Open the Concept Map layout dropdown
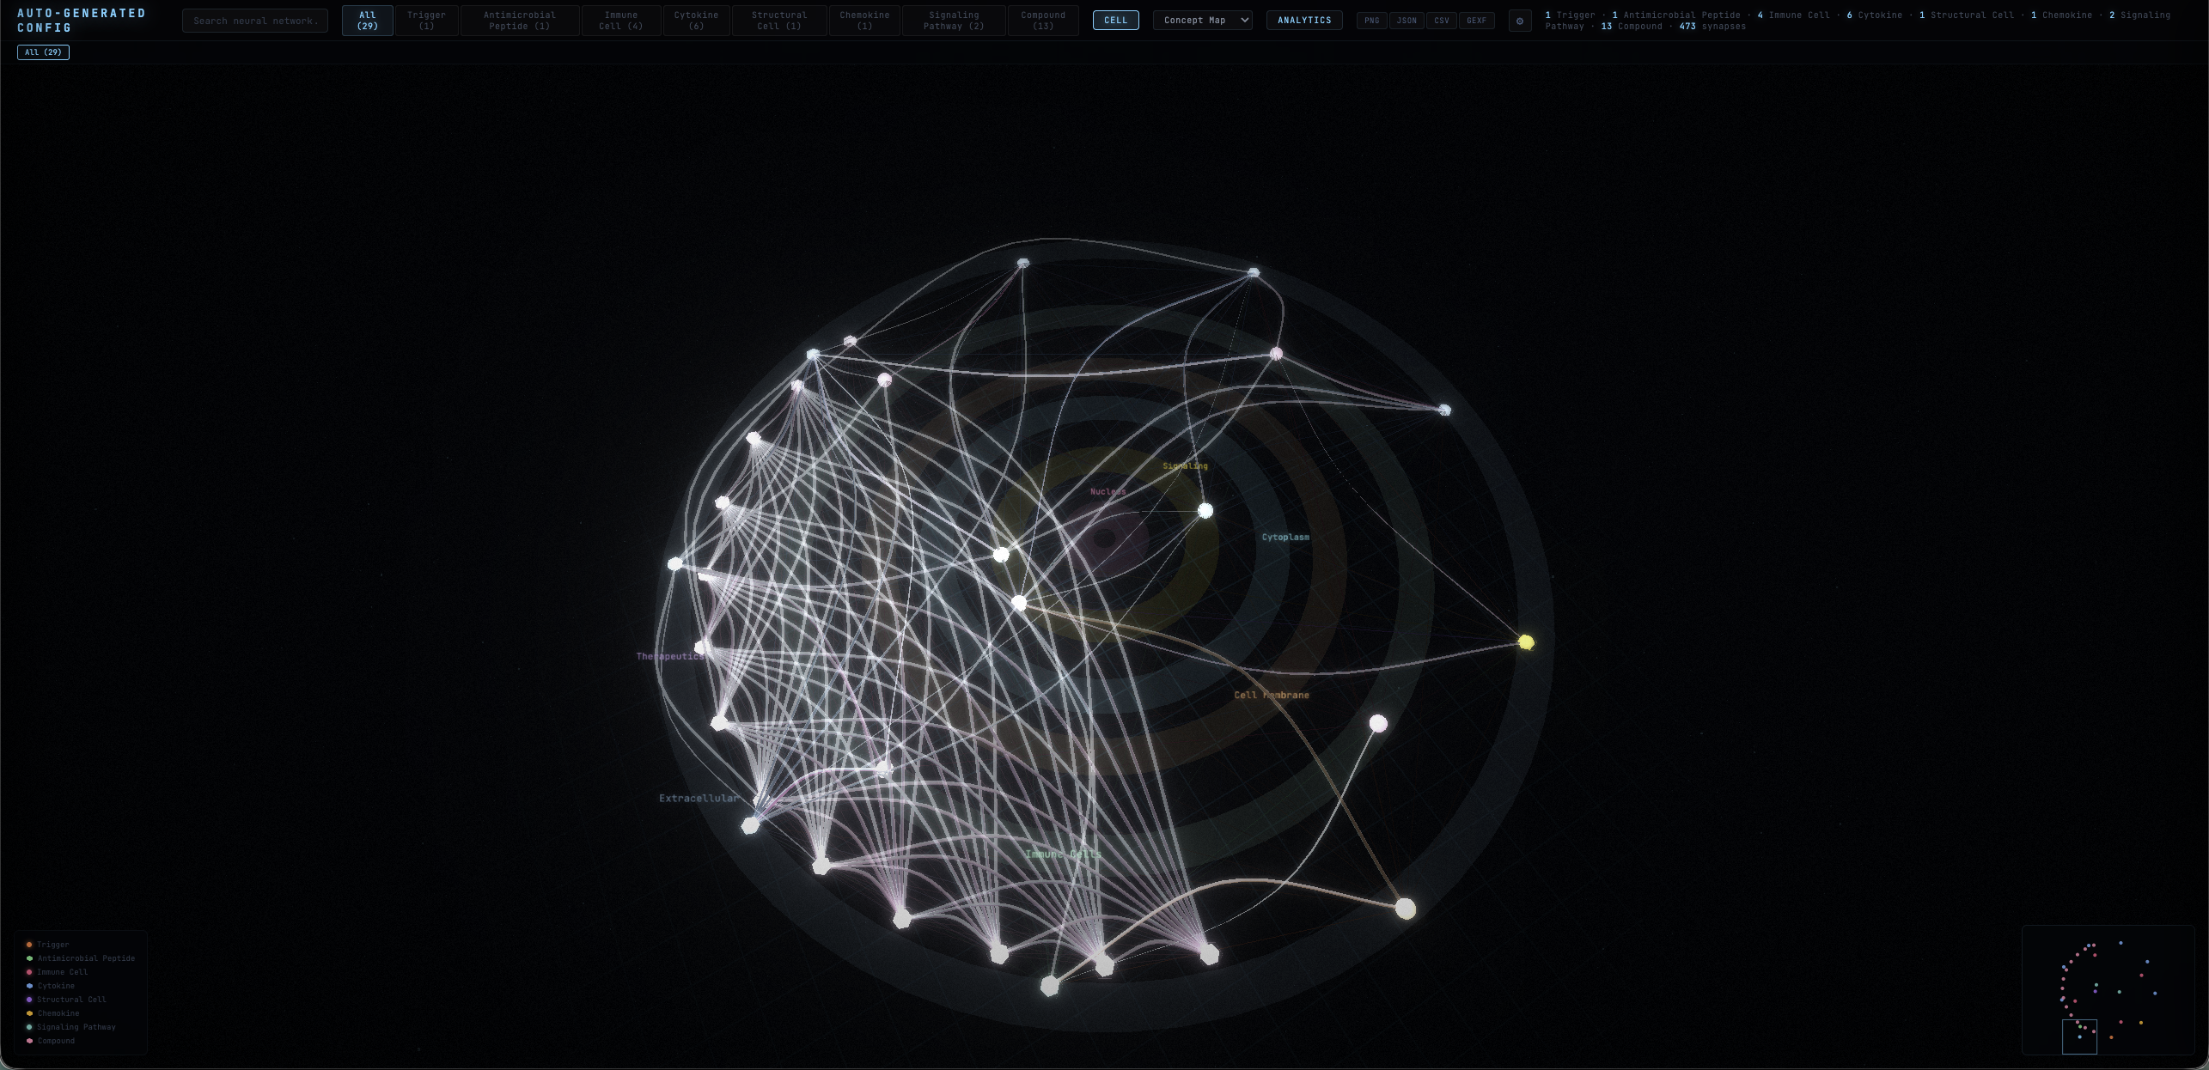 tap(1202, 21)
